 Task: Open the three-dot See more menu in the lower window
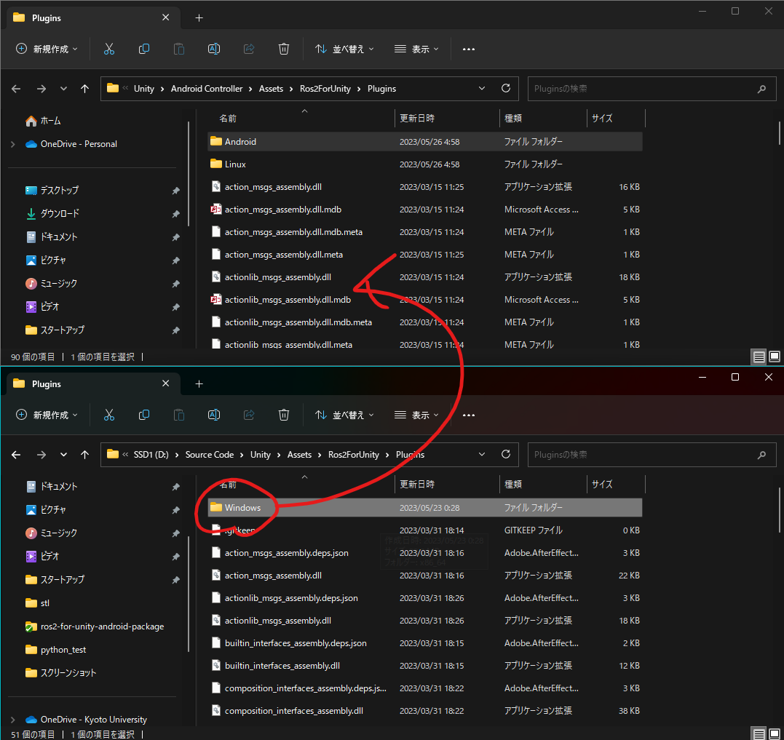(469, 415)
